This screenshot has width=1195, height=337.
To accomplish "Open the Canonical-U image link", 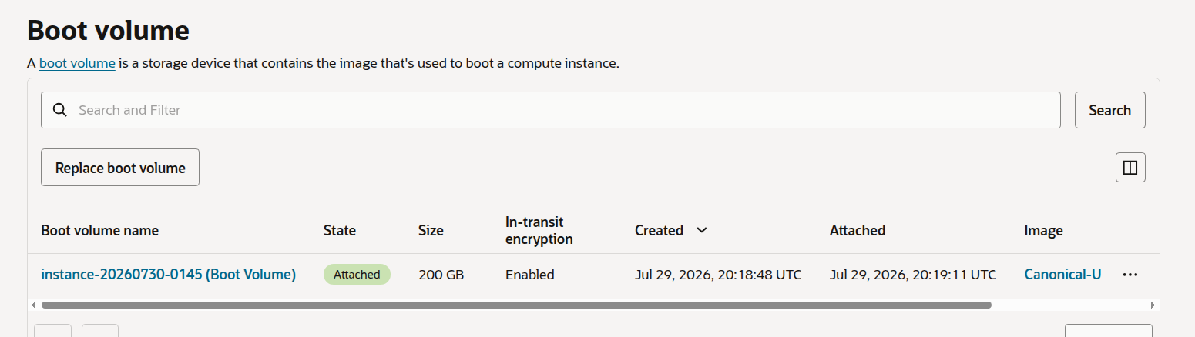I will (x=1062, y=275).
